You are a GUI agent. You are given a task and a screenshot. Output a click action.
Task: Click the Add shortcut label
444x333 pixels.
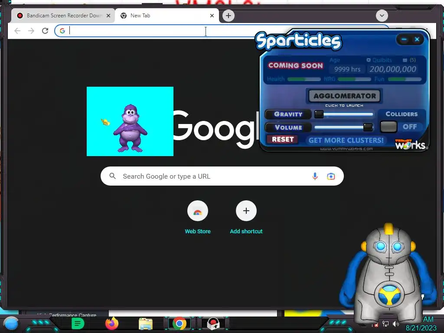coord(246,232)
